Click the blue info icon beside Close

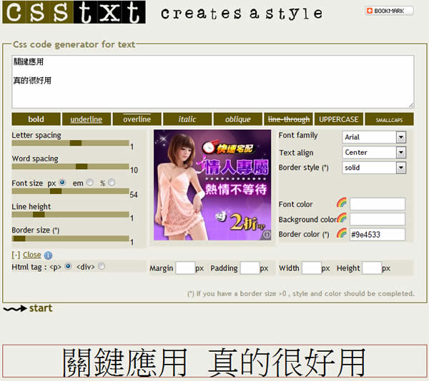point(48,255)
